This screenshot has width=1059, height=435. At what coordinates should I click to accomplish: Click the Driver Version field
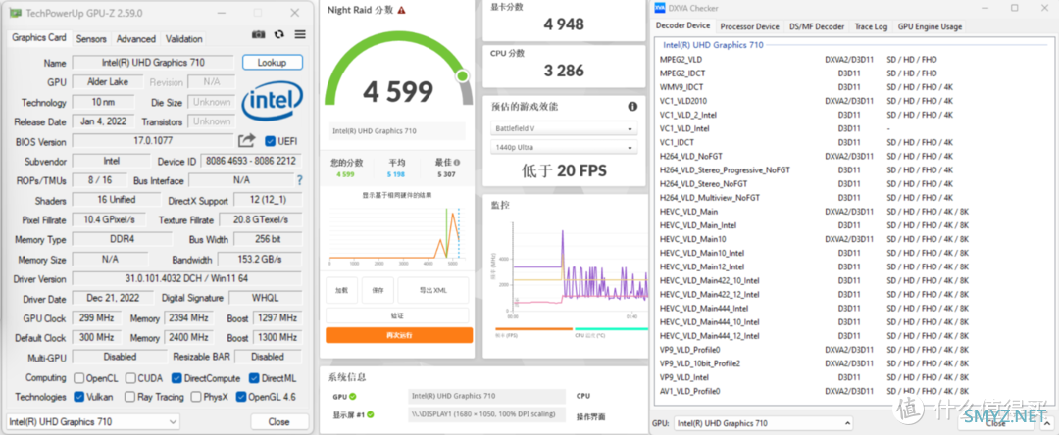click(x=186, y=278)
